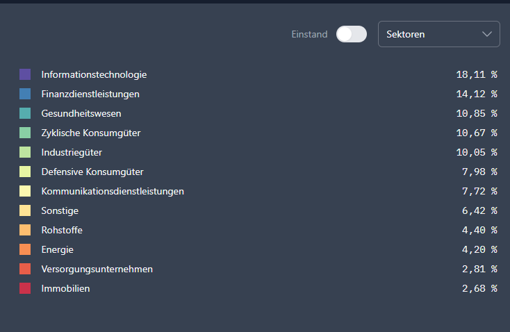Click the Finanzdienstleistungen blue color swatch
This screenshot has height=332, width=510.
(x=25, y=94)
